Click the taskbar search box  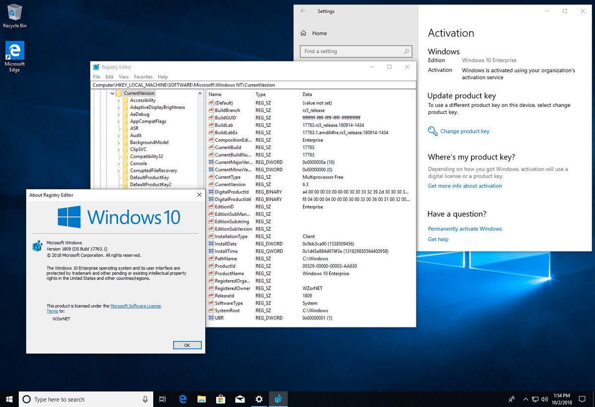86,399
